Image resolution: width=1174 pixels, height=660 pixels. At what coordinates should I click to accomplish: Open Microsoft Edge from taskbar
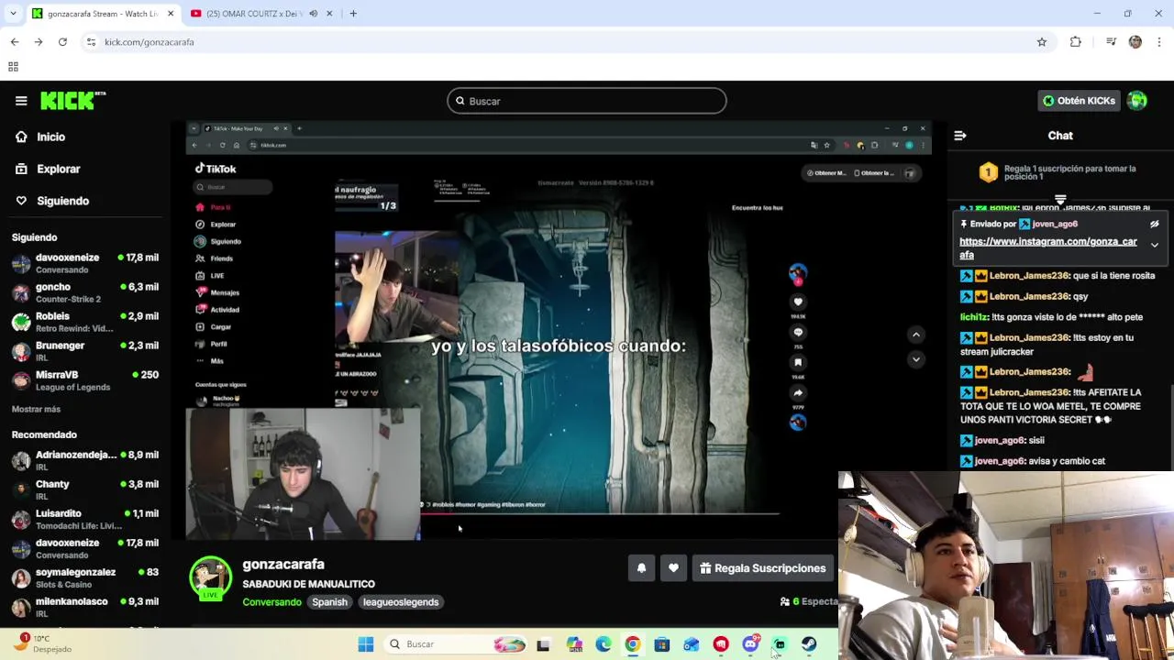(604, 644)
